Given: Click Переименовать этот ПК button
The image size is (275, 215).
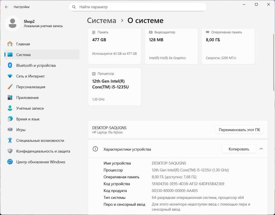Looking at the screenshot, I should pyautogui.click(x=239, y=130).
